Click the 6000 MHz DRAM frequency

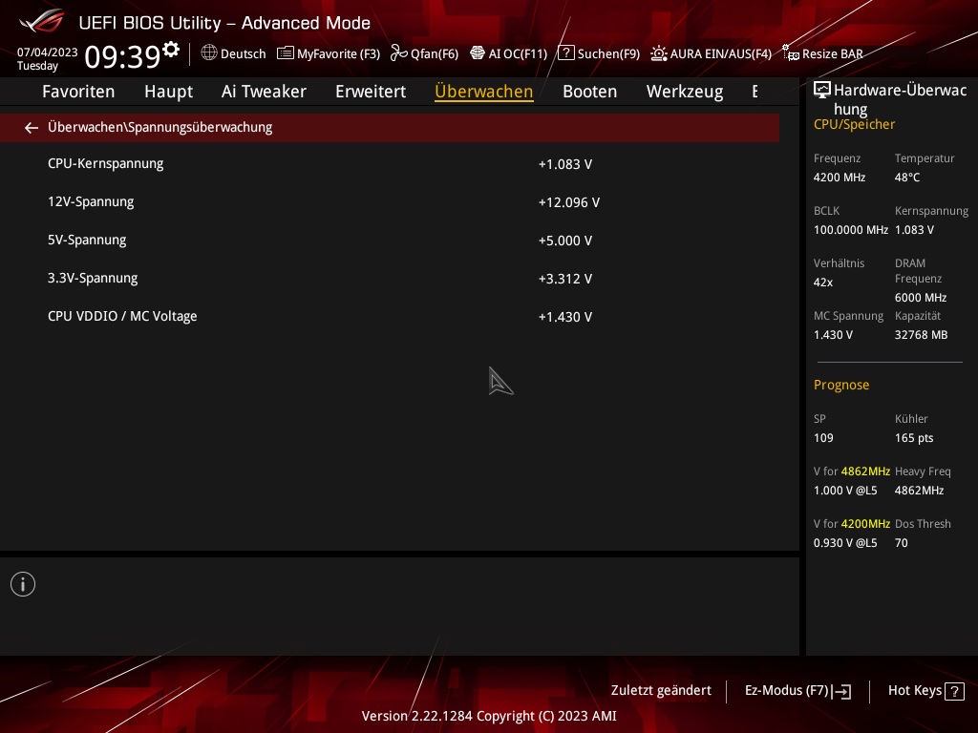[921, 298]
